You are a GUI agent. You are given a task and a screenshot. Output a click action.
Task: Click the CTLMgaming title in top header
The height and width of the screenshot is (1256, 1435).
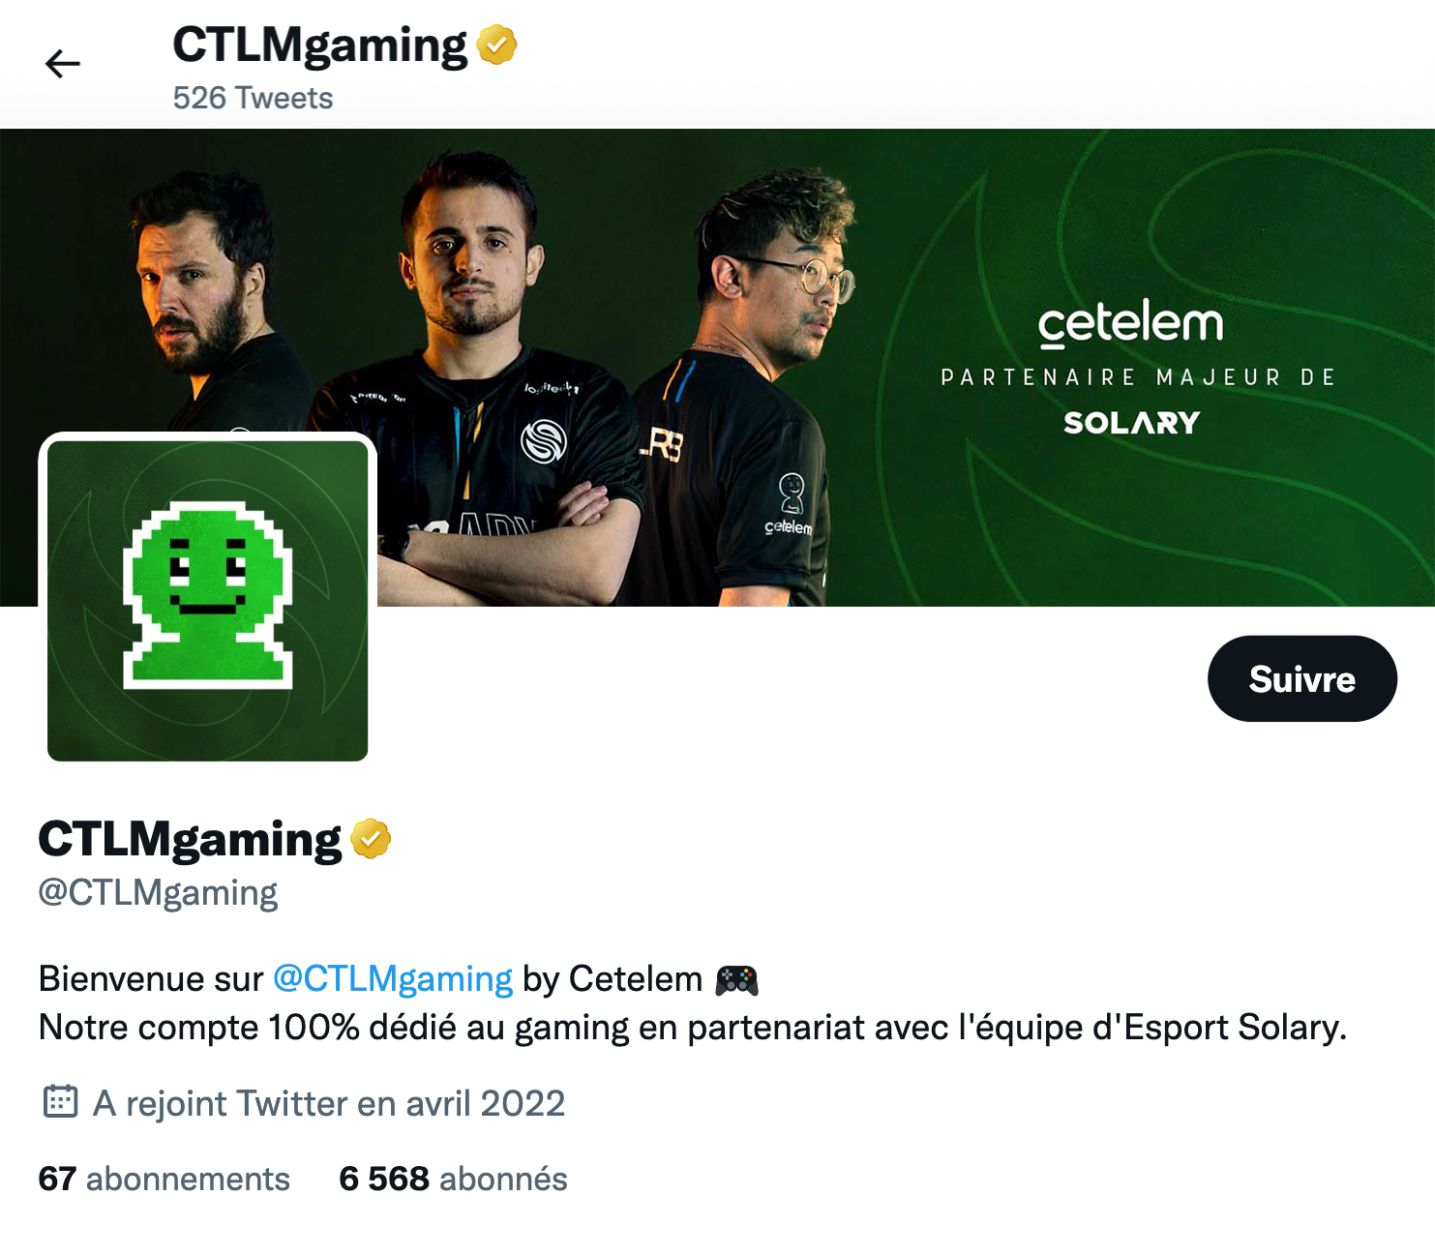320,45
